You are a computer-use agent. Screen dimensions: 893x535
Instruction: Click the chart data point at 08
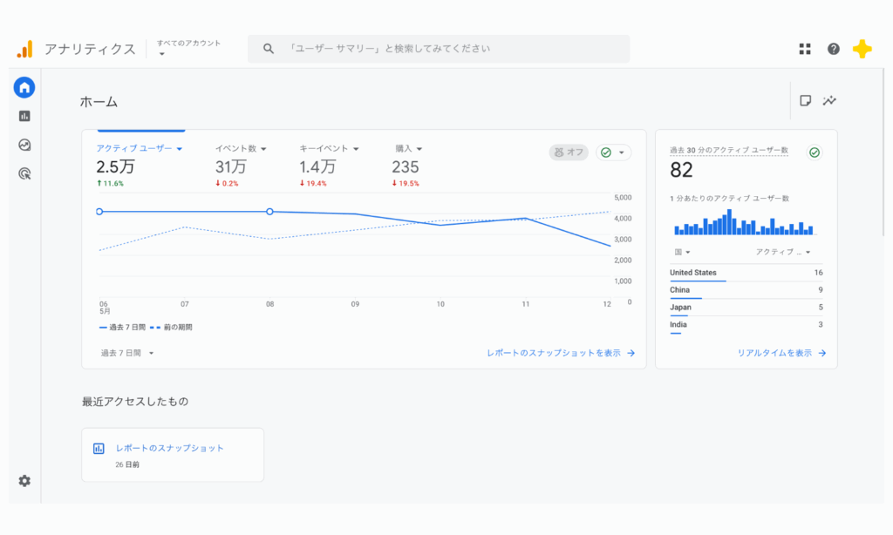coord(270,212)
